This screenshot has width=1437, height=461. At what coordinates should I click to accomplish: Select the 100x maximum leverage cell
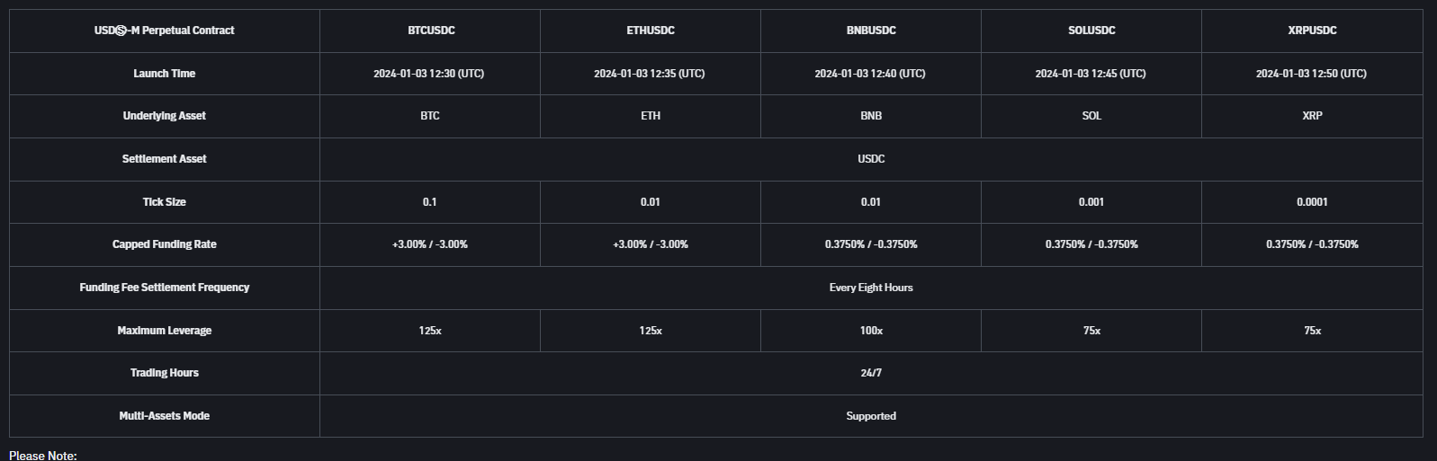[871, 331]
